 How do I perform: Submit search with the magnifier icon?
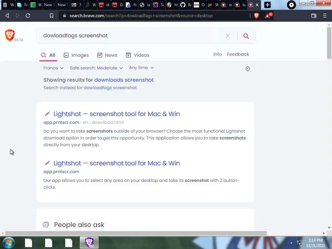pyautogui.click(x=246, y=36)
